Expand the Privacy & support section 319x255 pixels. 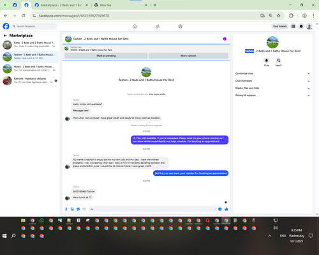[x=272, y=96]
